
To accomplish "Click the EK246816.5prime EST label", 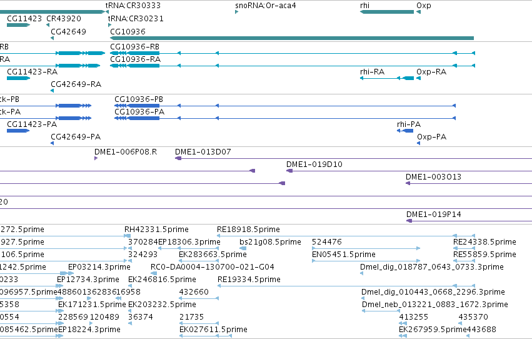I will pos(162,280).
